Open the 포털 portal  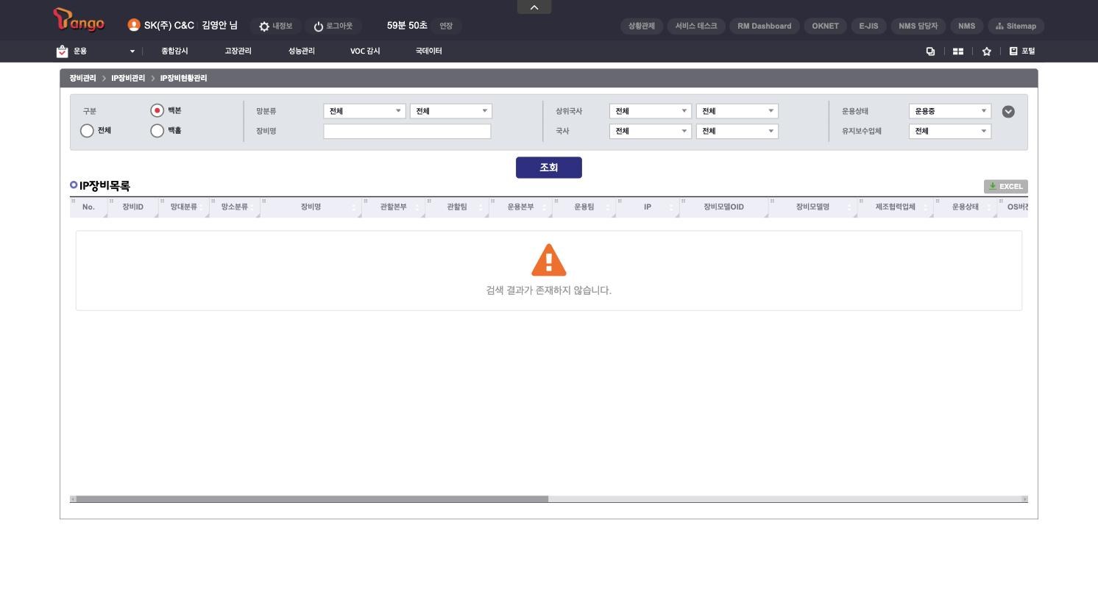pos(1022,51)
